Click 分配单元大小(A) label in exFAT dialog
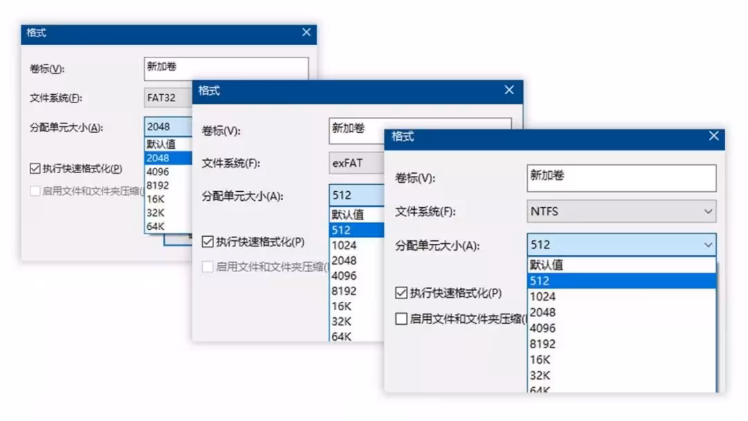 (x=242, y=196)
